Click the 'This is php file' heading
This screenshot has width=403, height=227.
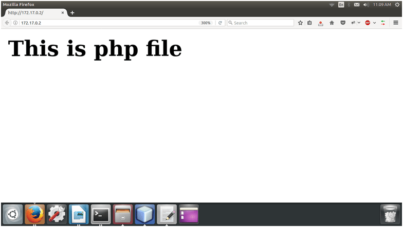[x=95, y=49]
